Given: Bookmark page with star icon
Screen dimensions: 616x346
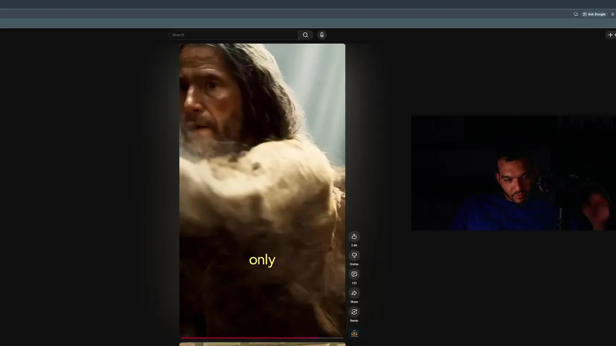Looking at the screenshot, I should tap(613, 14).
